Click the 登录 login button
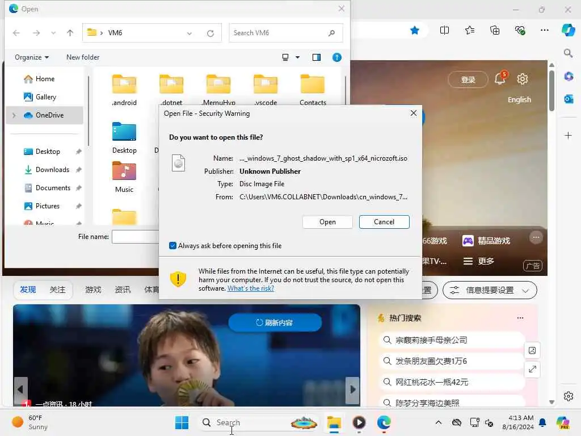 click(468, 79)
